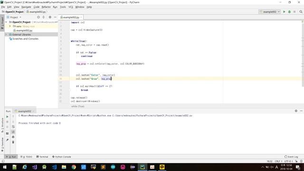Click the up arrow in Run panel

tap(13, 116)
